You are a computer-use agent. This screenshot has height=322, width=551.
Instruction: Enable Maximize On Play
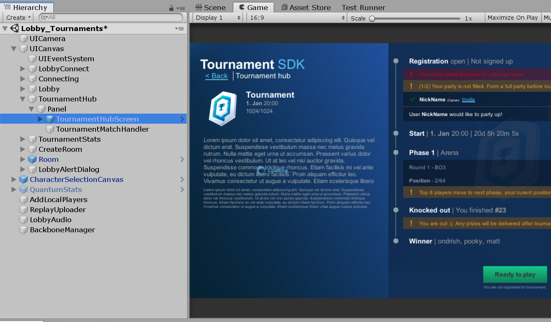coord(512,17)
